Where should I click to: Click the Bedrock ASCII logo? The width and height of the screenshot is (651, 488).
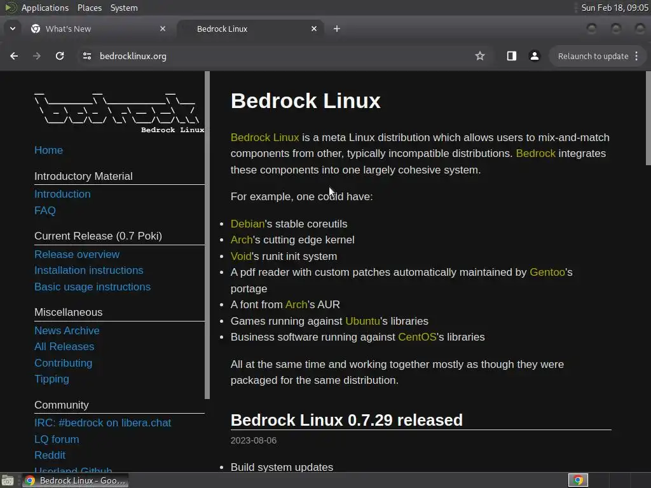coord(119,112)
